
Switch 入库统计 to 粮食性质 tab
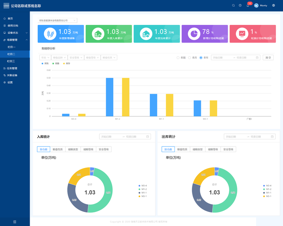58,150
